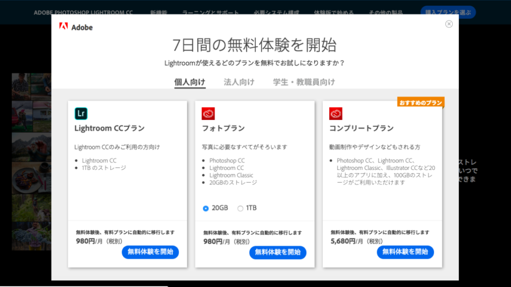This screenshot has height=287, width=511.
Task: Click top photo thumbnail in background page
Action: (31, 86)
